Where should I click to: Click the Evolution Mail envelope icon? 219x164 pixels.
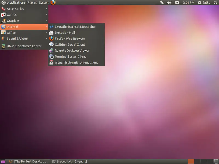pos(51,33)
